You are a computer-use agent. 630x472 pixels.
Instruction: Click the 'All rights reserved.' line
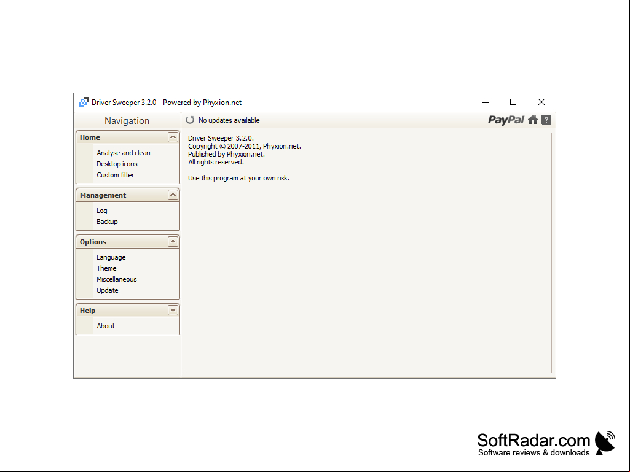[x=216, y=162]
